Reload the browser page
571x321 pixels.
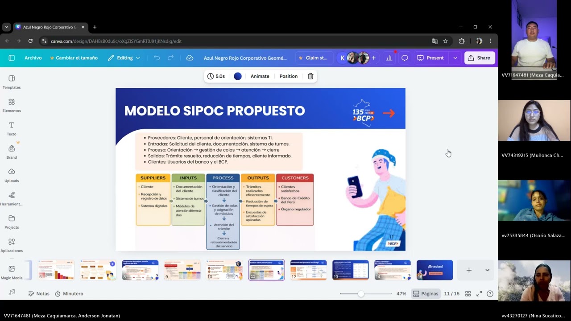click(x=30, y=41)
